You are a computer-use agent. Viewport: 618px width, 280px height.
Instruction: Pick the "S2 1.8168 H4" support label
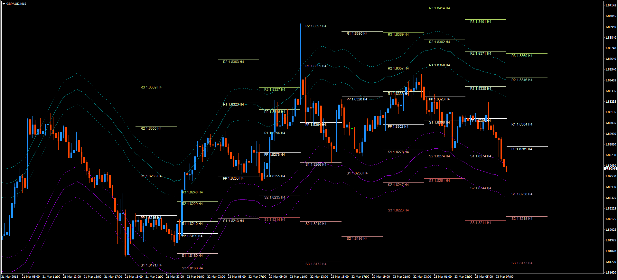[192, 268]
